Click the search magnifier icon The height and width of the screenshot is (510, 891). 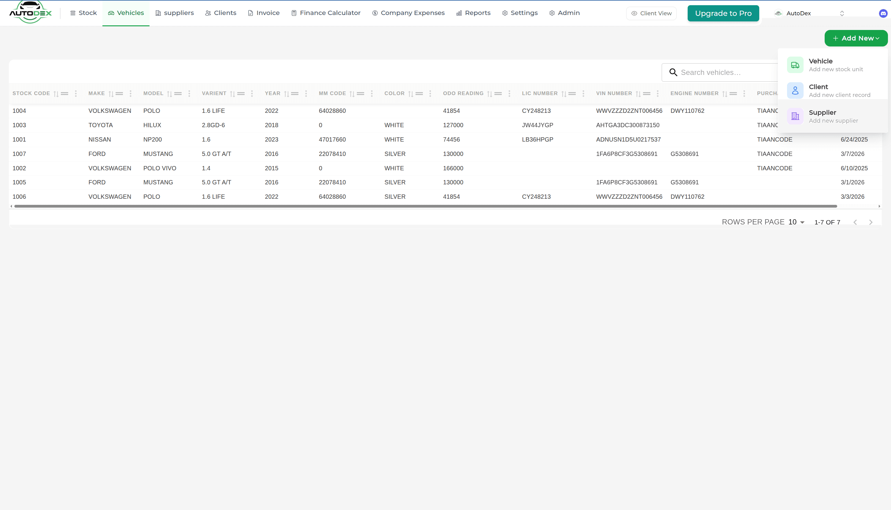[x=673, y=72]
